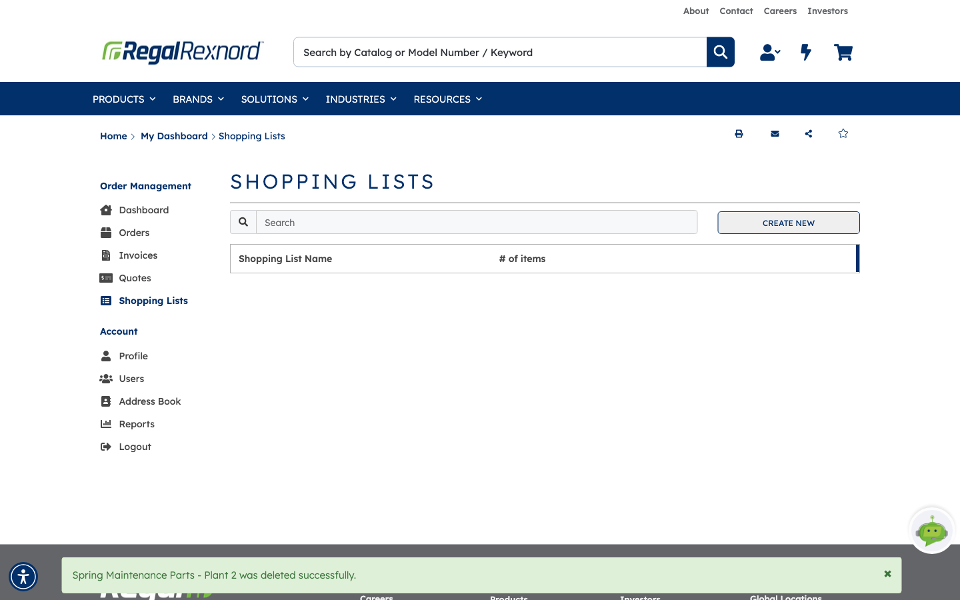This screenshot has width=960, height=600.
Task: Click the Regal Rexnord logo
Action: click(x=183, y=51)
